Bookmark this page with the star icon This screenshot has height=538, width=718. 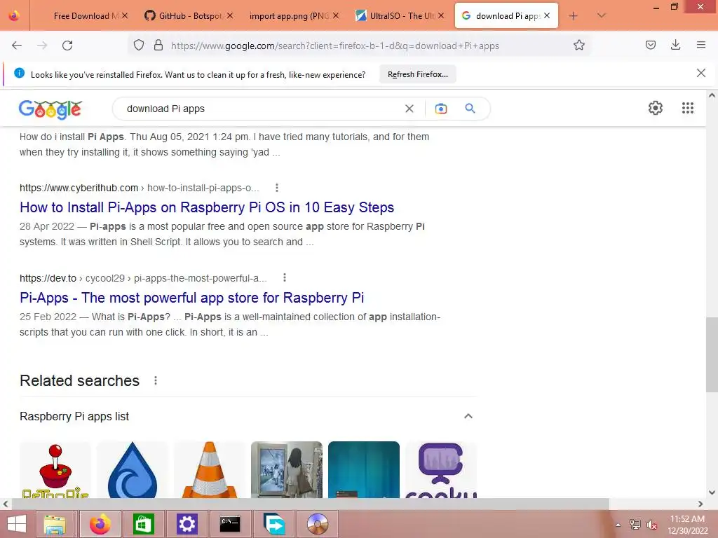[578, 46]
